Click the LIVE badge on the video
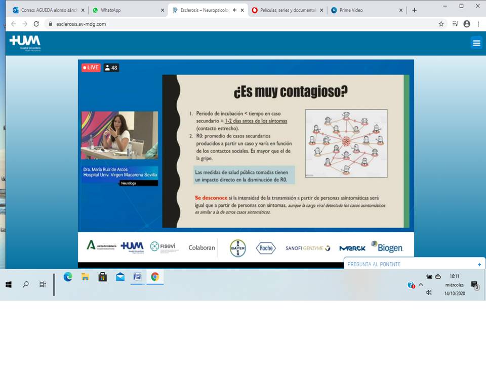The image size is (486, 365). (91, 67)
